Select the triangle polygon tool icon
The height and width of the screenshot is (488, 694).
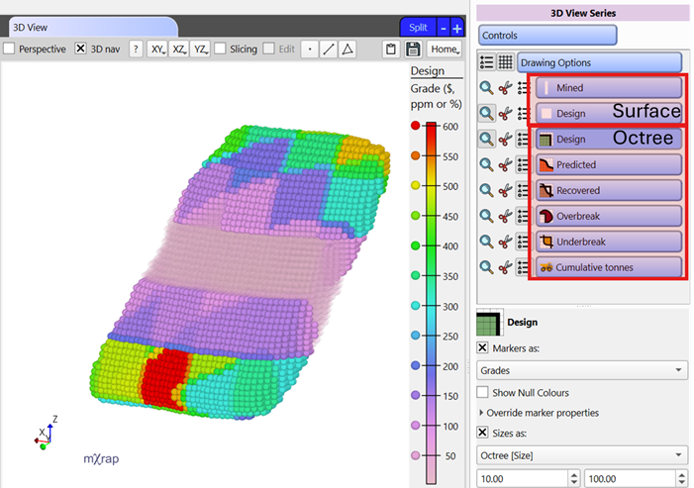(x=347, y=49)
